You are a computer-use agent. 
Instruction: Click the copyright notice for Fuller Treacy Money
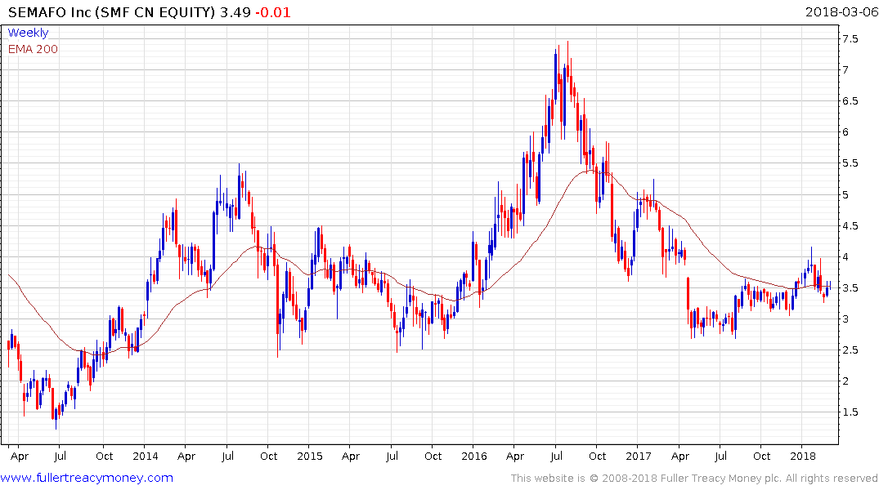pos(694,479)
